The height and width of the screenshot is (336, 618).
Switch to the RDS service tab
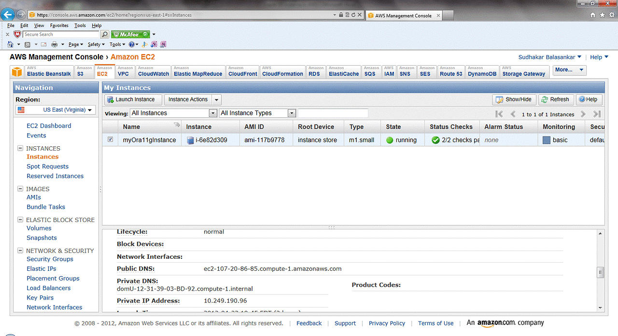316,71
